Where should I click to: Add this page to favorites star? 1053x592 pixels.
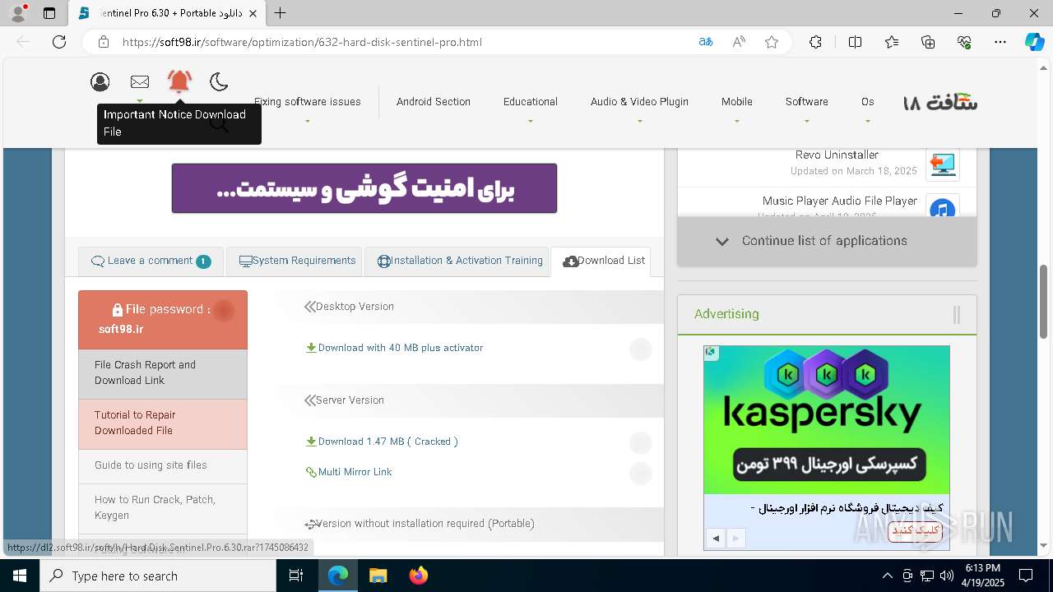pos(772,42)
